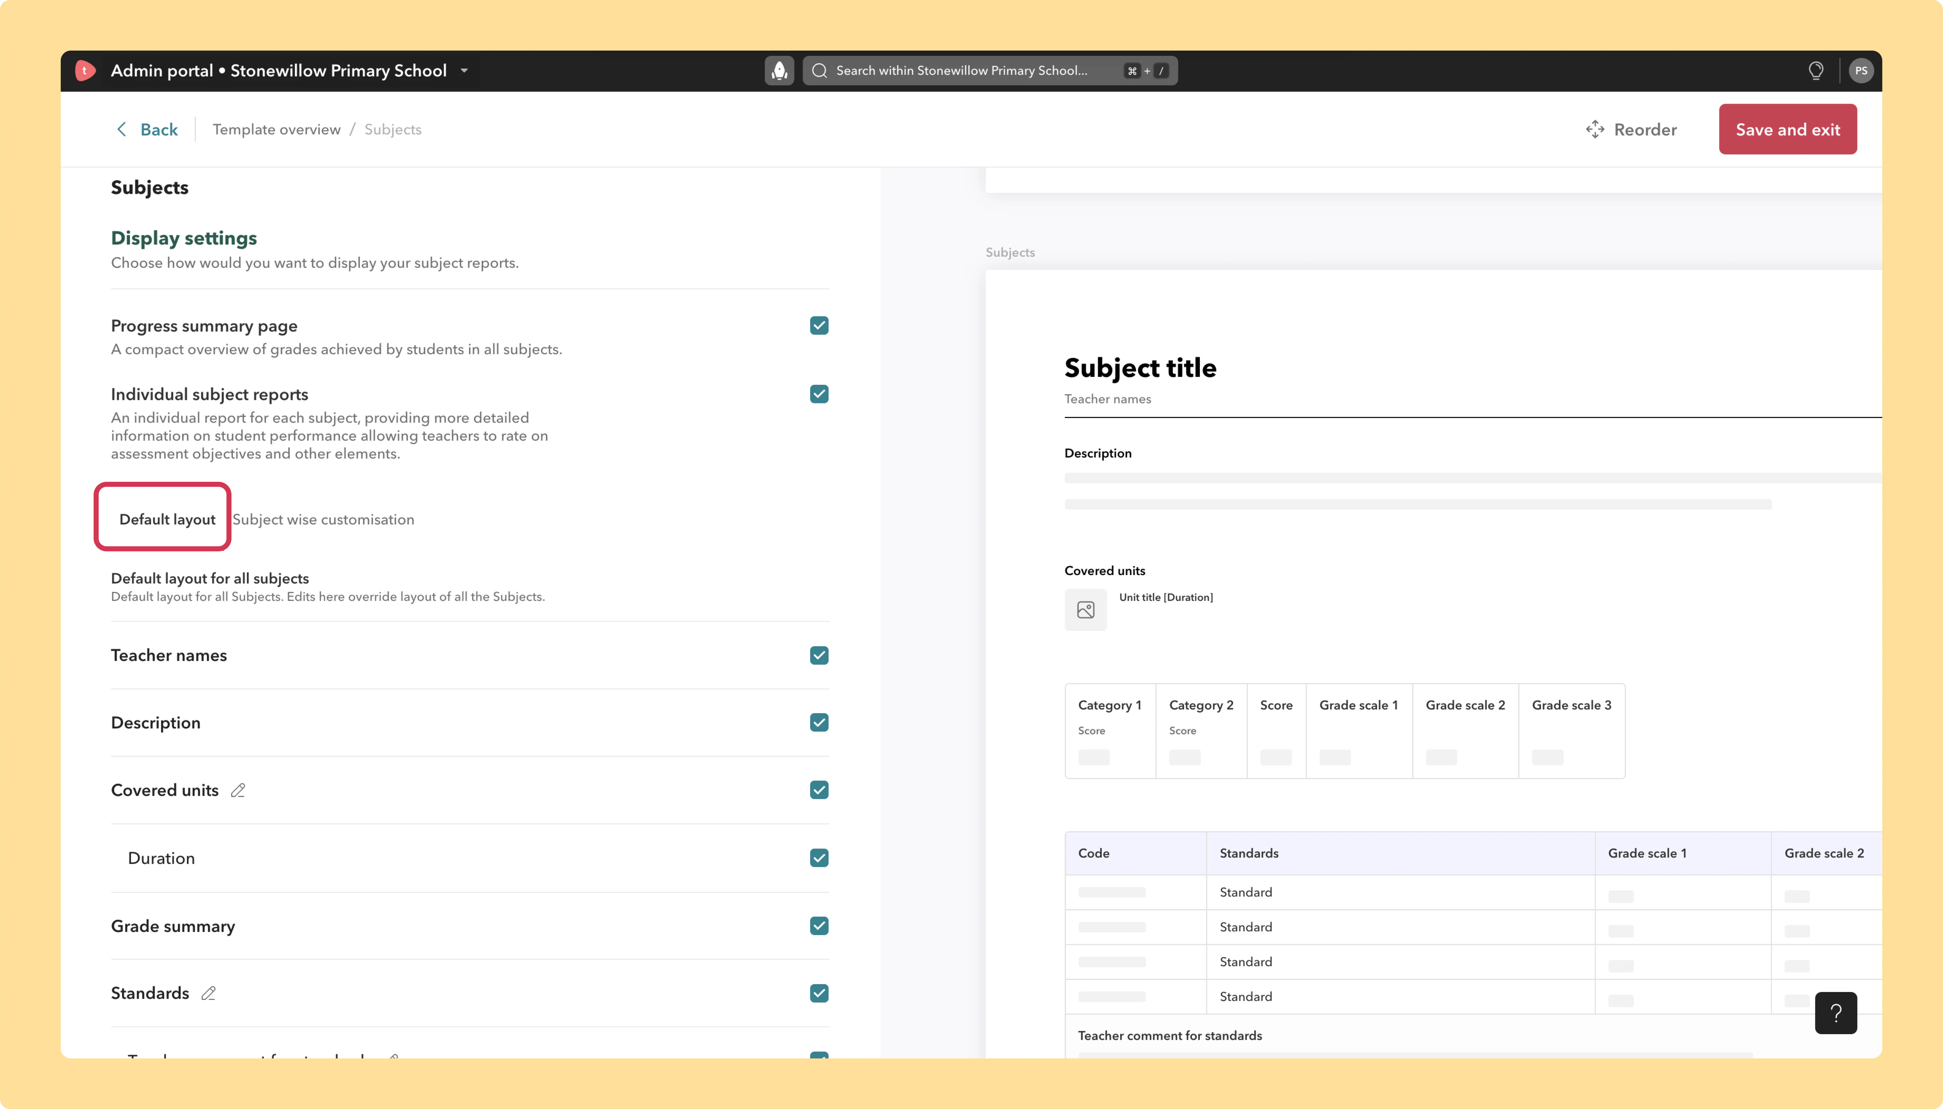Uncheck the Description checkbox

(819, 723)
